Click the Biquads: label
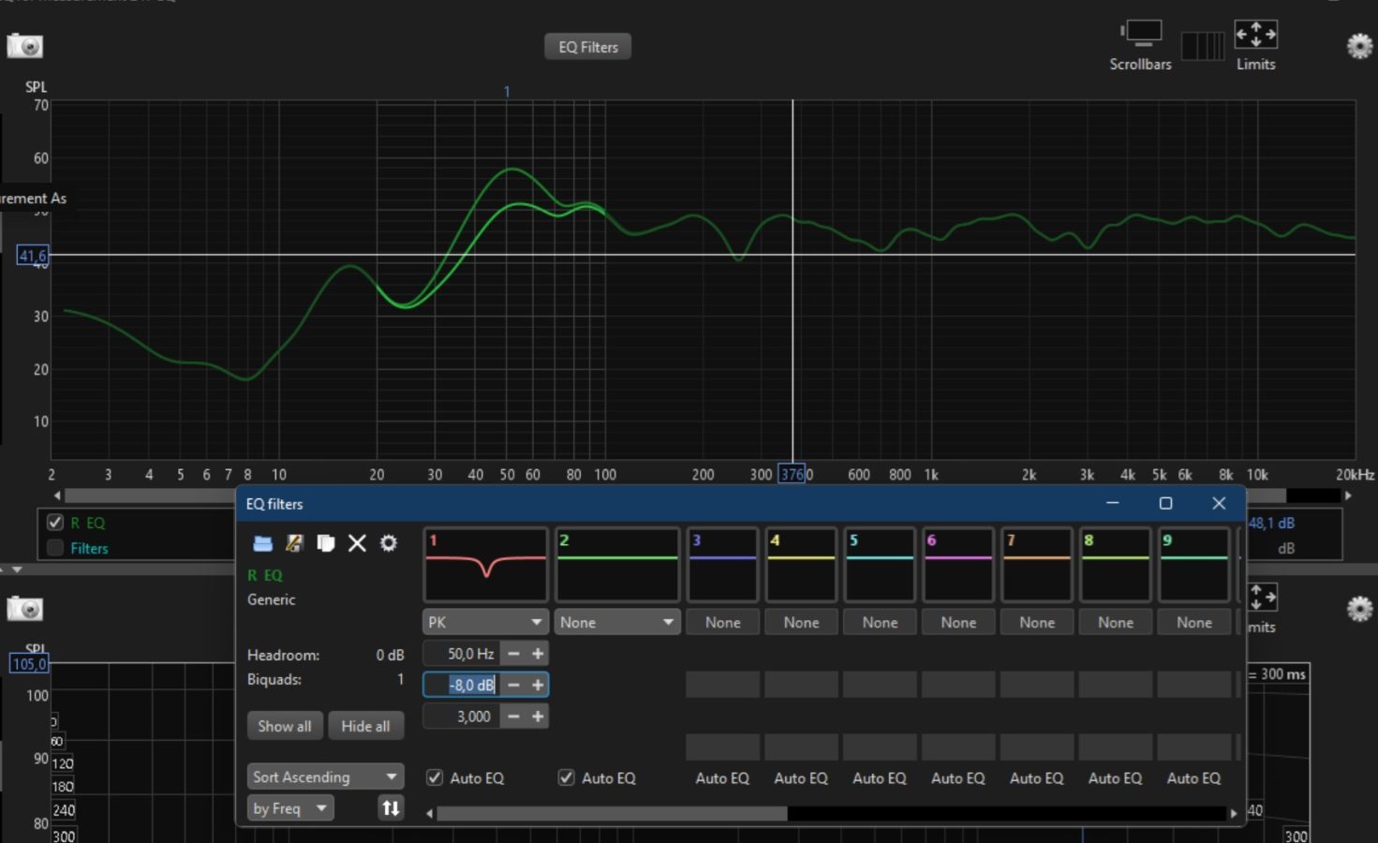 (x=274, y=679)
